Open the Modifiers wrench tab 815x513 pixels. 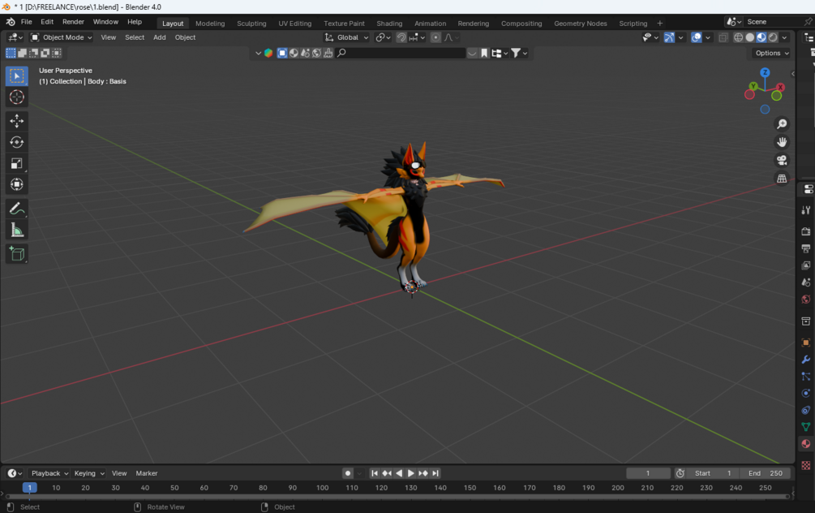pos(806,360)
